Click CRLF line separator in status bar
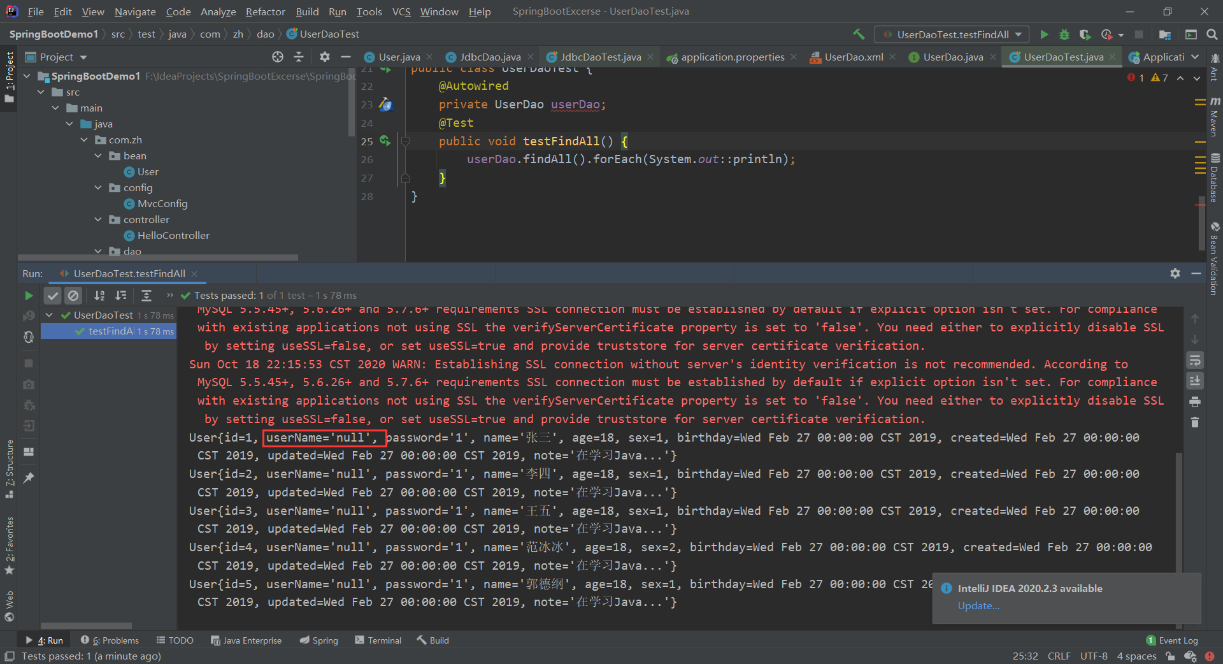 1059,656
